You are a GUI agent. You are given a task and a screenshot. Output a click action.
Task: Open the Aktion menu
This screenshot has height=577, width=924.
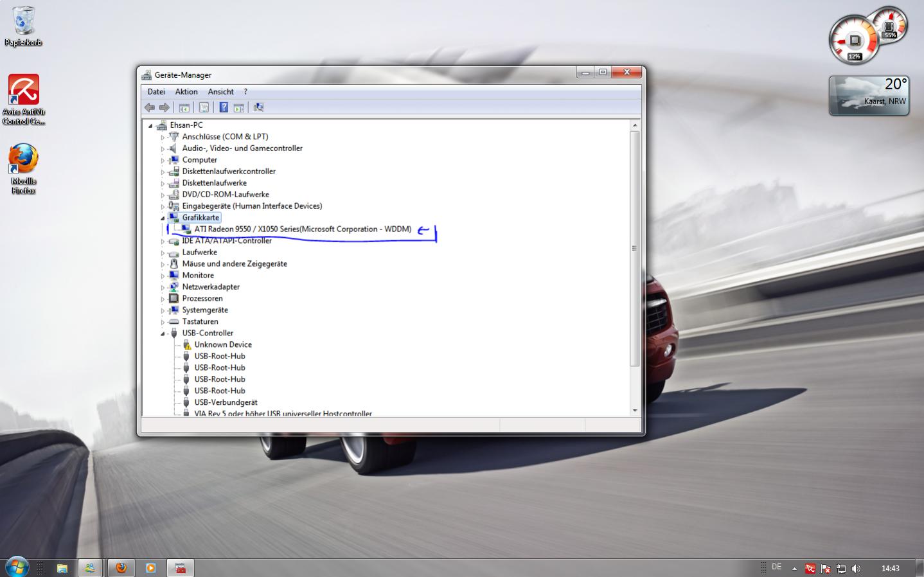tap(186, 92)
